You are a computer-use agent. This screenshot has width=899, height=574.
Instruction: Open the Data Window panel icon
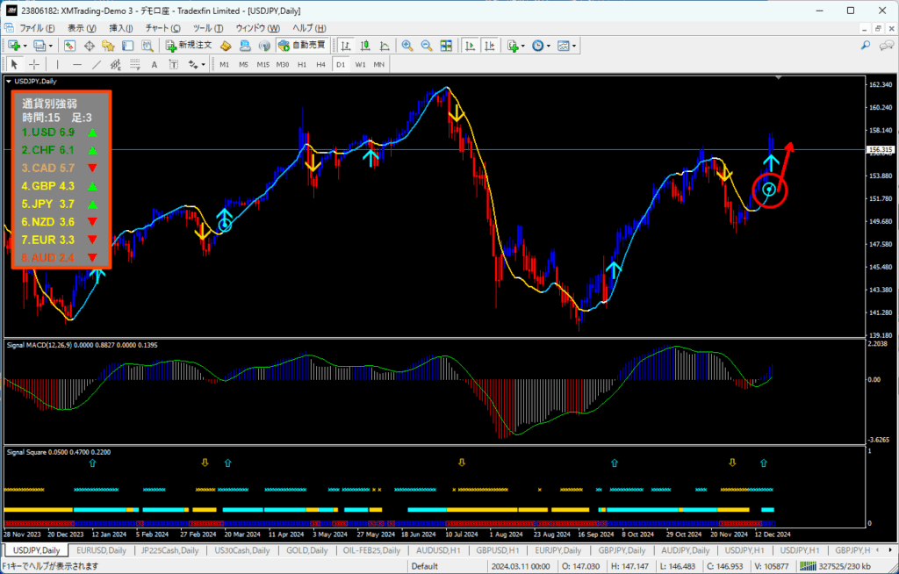point(90,46)
